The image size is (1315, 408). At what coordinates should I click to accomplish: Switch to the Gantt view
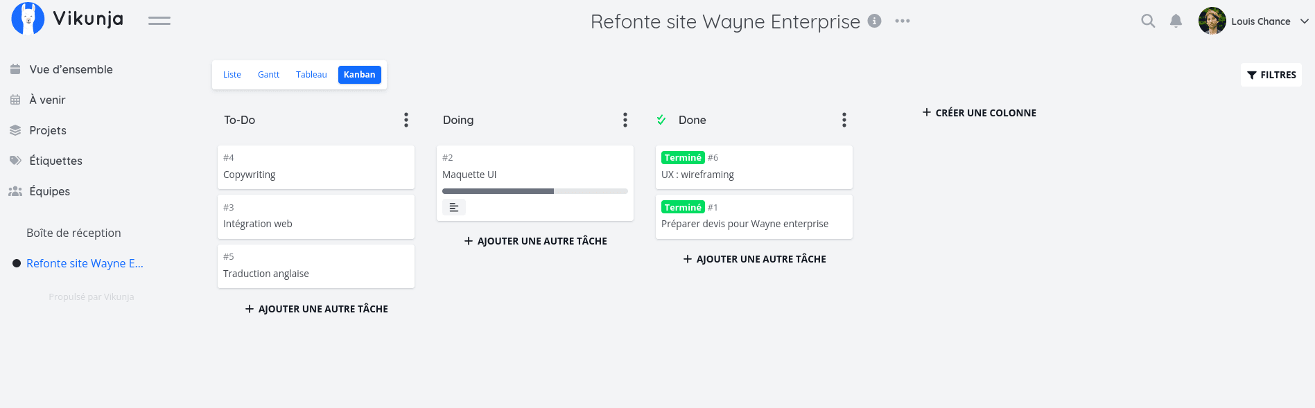pos(269,75)
